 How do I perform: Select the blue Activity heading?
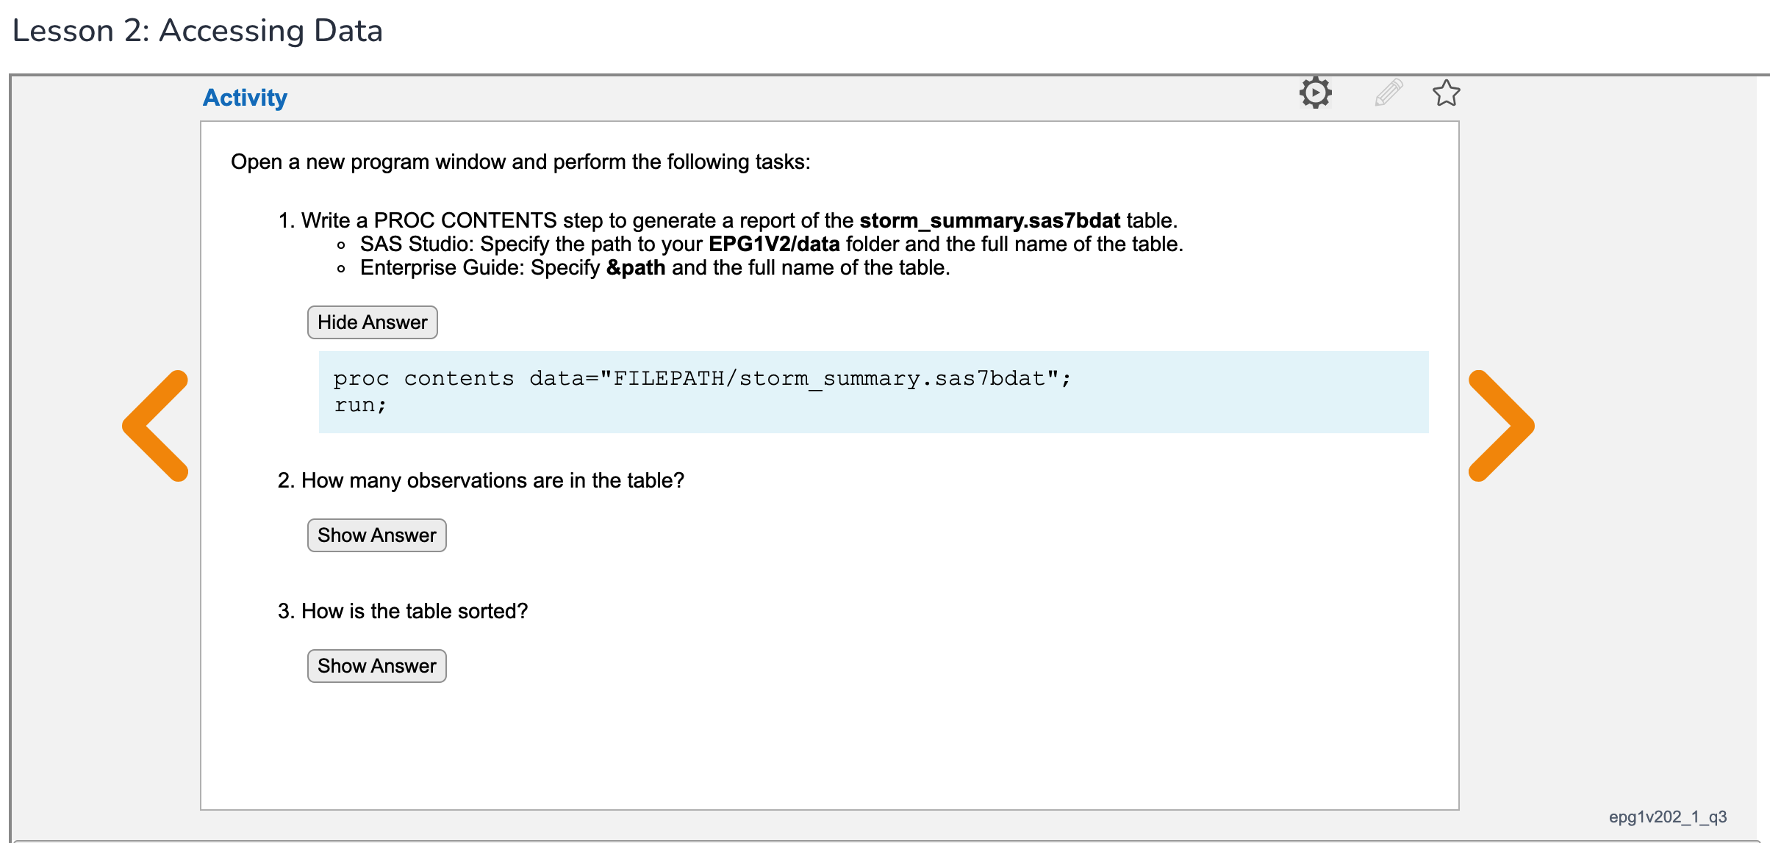click(245, 96)
